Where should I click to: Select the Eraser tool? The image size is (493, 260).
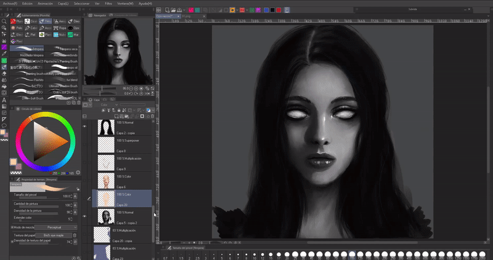[4, 73]
